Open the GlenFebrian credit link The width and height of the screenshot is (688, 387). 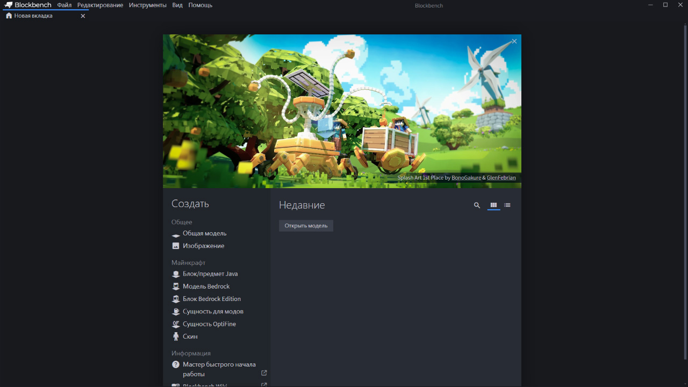coord(501,177)
